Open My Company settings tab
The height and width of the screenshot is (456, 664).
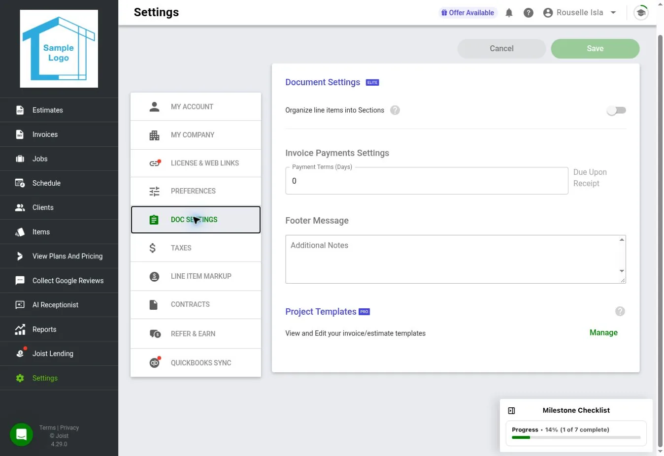(x=196, y=135)
